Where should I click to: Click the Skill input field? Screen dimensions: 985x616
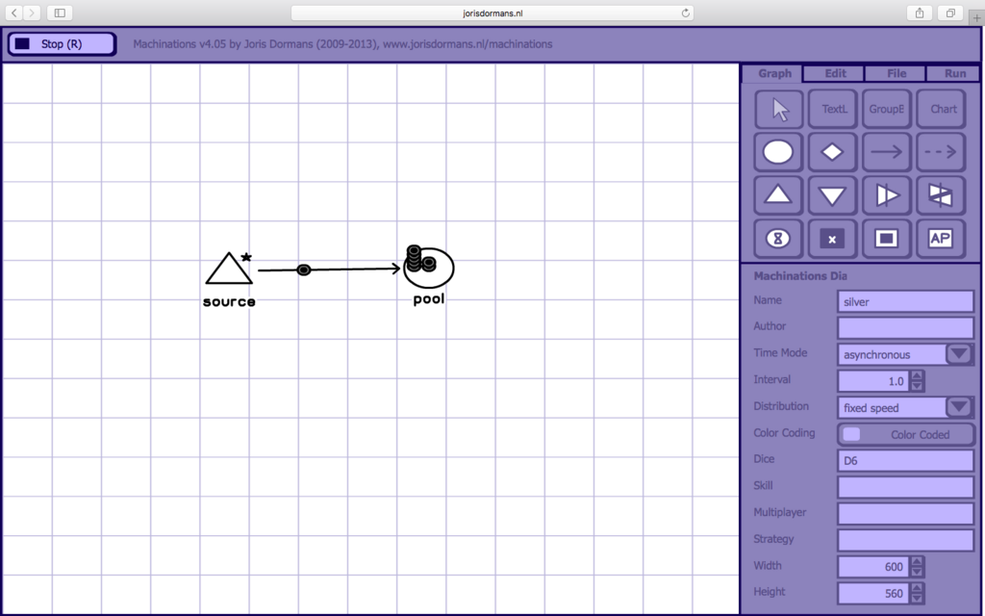(x=906, y=487)
